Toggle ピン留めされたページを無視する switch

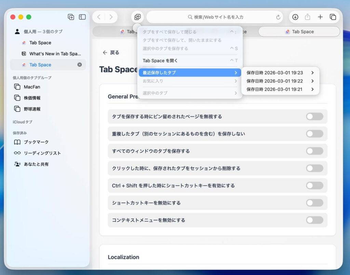point(314,117)
